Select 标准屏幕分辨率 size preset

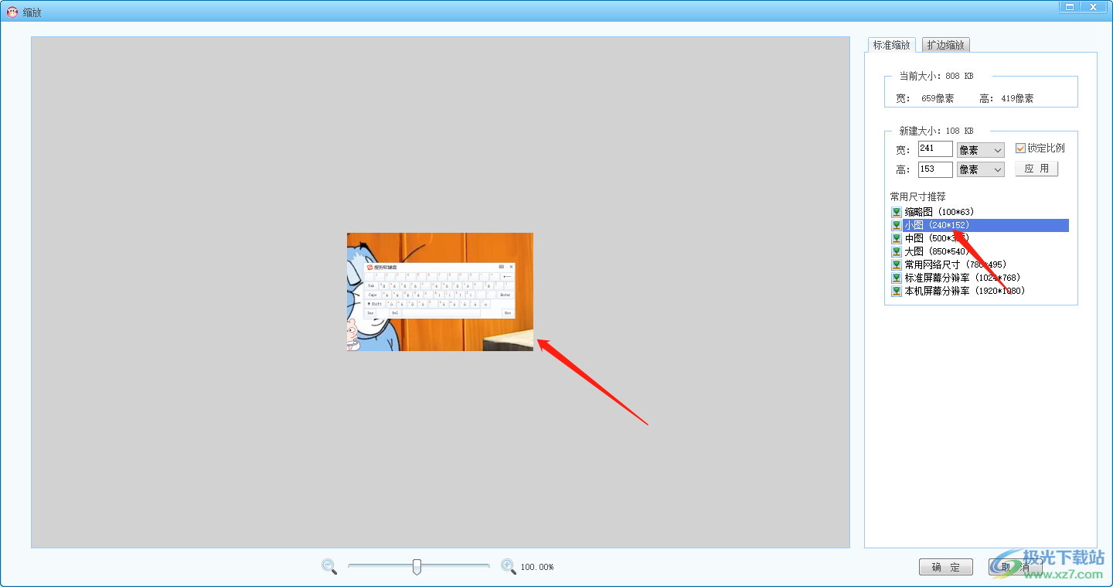pyautogui.click(x=963, y=278)
